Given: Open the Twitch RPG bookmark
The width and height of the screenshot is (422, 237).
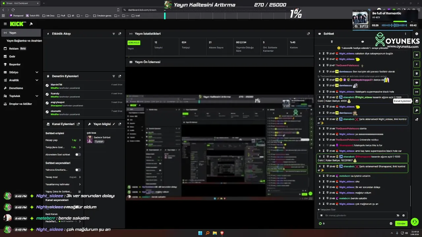Looking at the screenshot, I should [33, 15].
